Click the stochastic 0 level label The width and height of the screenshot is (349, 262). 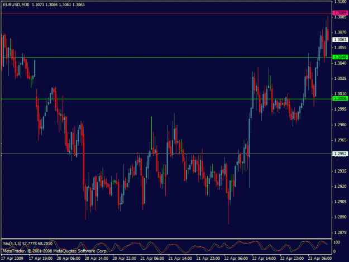pos(334,252)
